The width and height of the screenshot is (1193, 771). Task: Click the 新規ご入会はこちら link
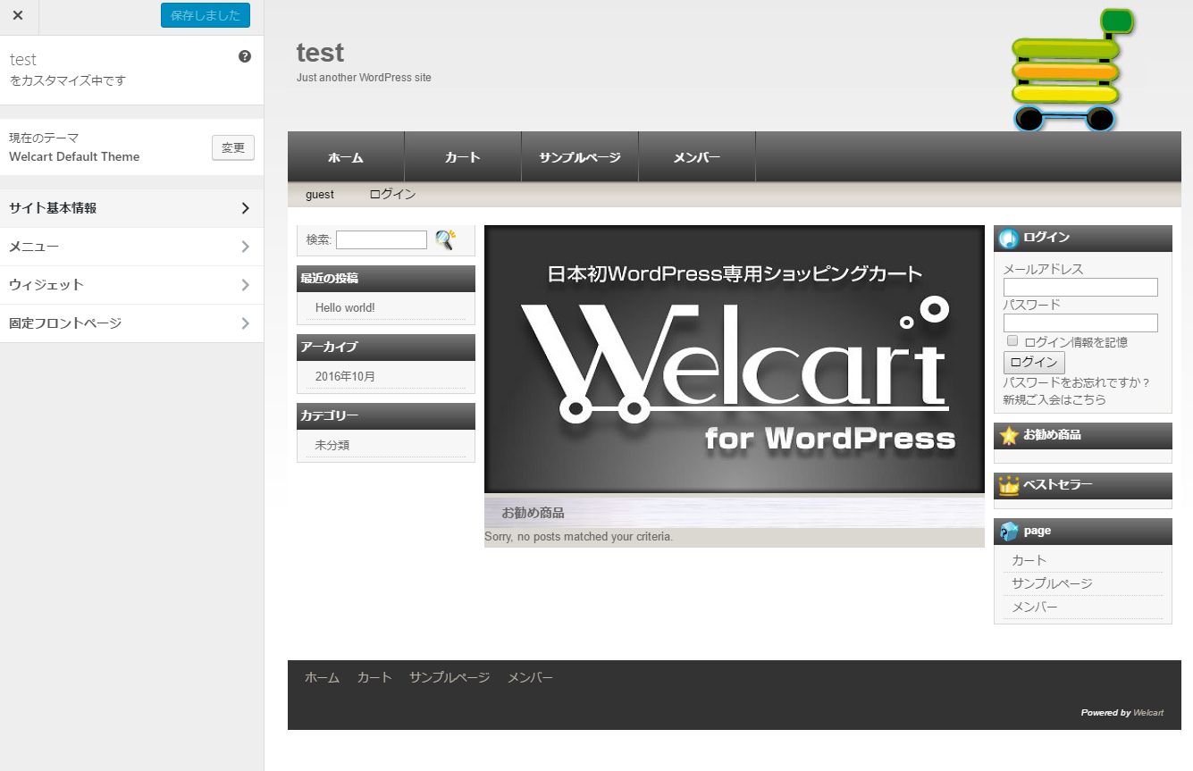point(1054,399)
